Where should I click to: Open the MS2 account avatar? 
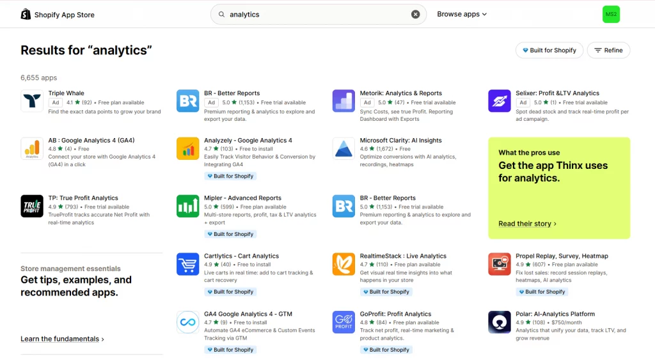click(611, 14)
